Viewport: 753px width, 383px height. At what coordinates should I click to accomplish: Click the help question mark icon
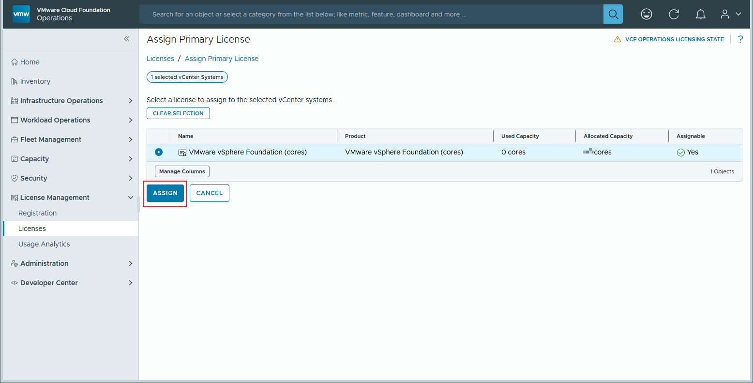[x=740, y=39]
